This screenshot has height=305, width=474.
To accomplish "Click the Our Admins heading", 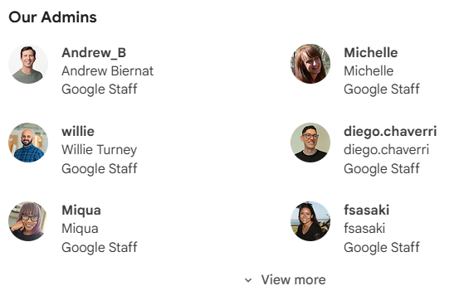I will (x=52, y=17).
